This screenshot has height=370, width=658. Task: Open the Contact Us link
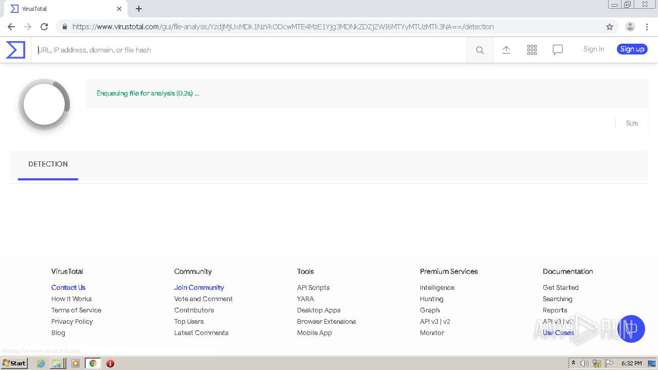point(68,288)
